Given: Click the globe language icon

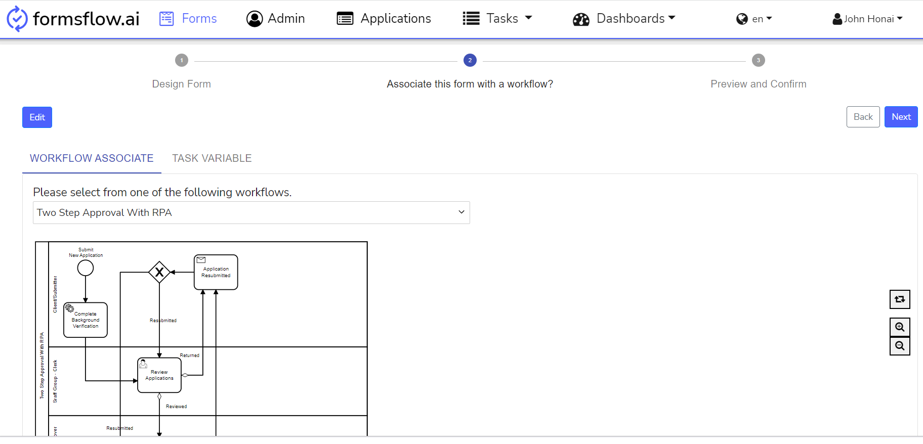Looking at the screenshot, I should (x=742, y=19).
